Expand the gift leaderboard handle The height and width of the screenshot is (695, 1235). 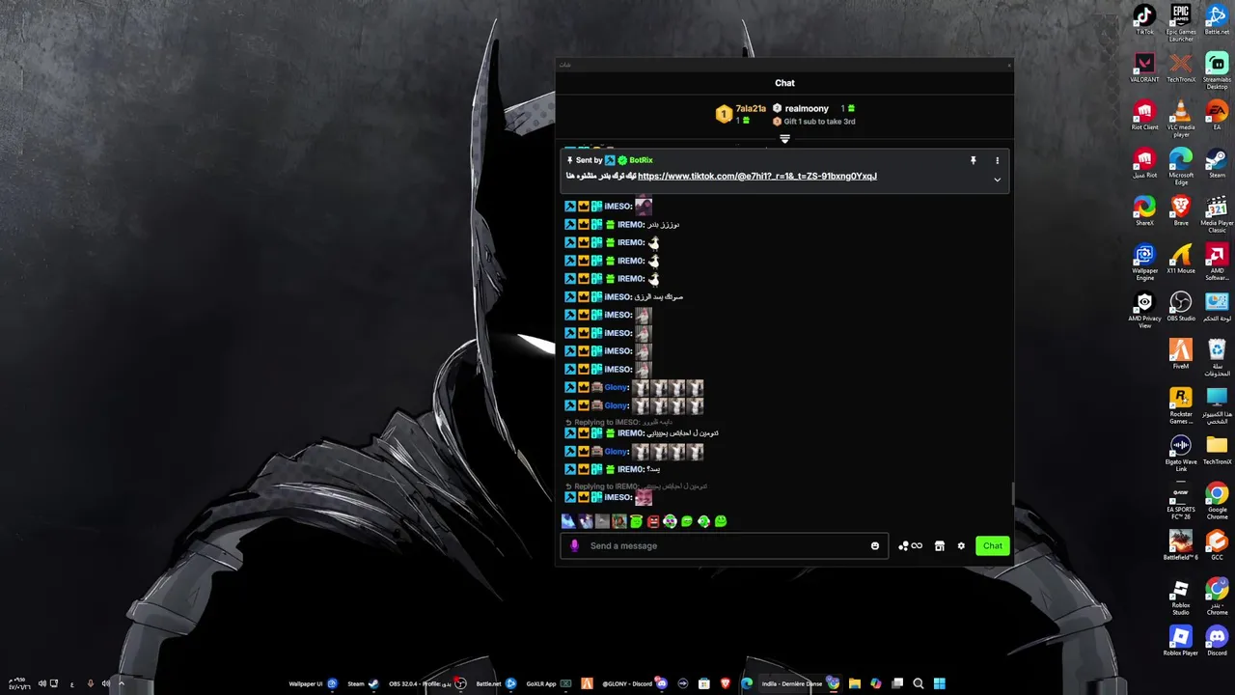click(x=784, y=139)
